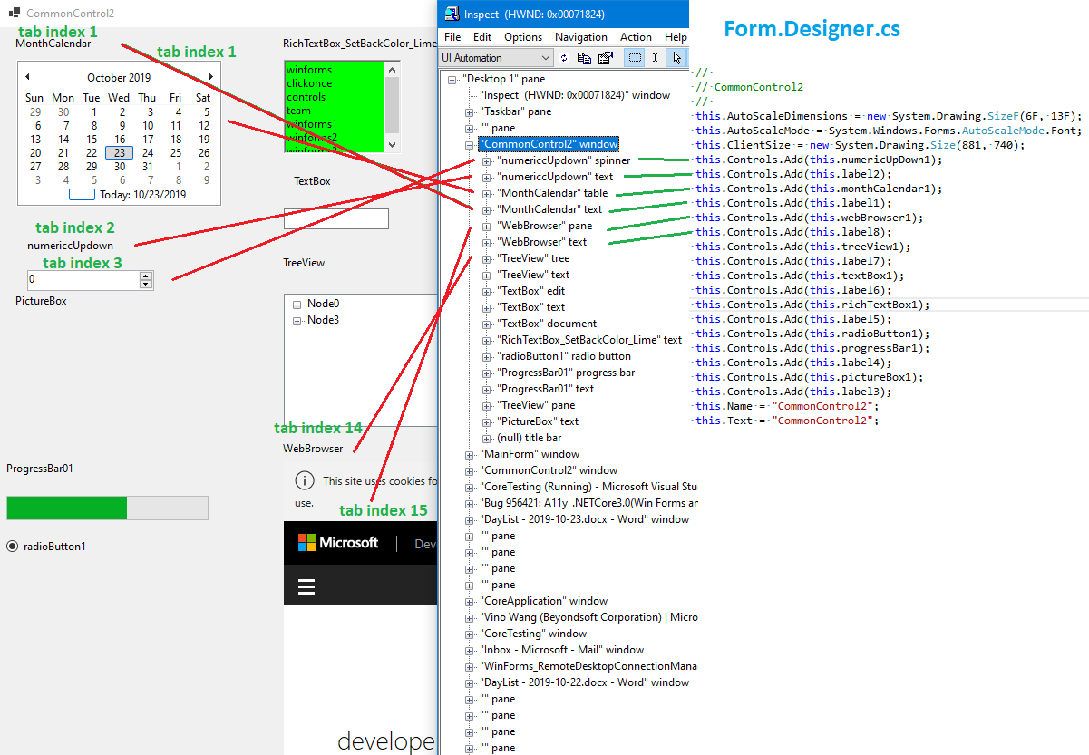1089x755 pixels.
Task: Toggle the Show Highlight Rectangle toolbar icon
Action: coord(635,58)
